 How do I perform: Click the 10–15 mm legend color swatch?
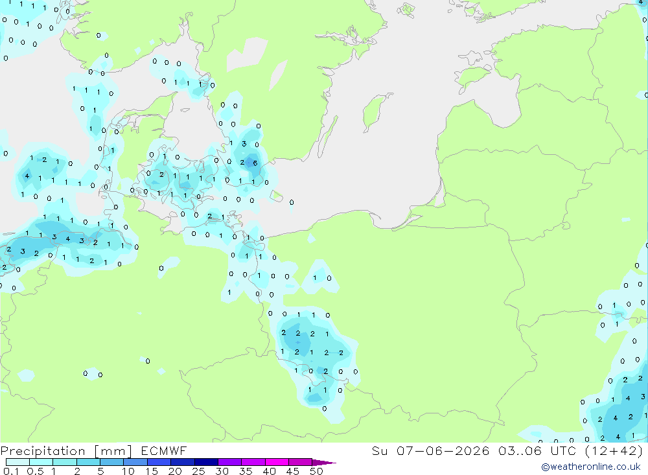click(135, 462)
